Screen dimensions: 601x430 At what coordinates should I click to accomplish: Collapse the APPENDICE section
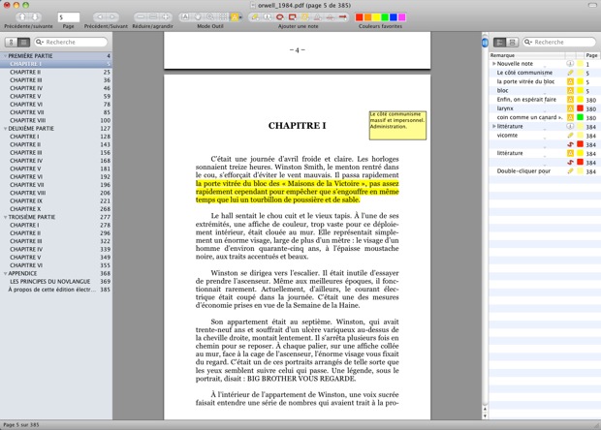[6, 273]
